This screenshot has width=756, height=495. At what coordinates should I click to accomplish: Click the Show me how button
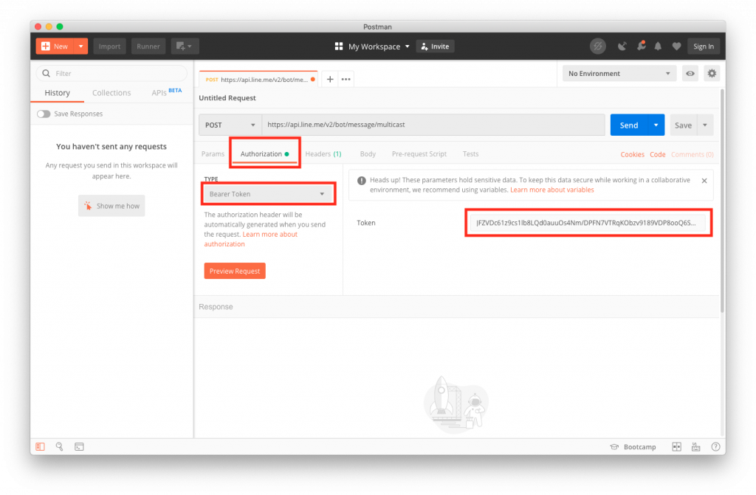pyautogui.click(x=111, y=206)
